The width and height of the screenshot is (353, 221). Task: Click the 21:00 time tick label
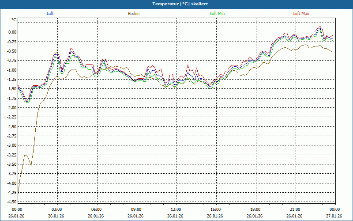[x=295, y=210]
